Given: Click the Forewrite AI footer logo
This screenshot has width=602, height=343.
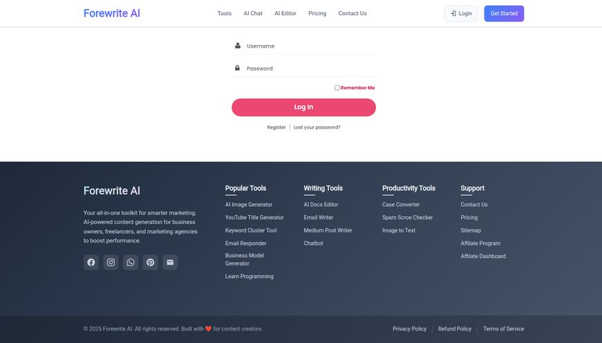Looking at the screenshot, I should pos(112,191).
